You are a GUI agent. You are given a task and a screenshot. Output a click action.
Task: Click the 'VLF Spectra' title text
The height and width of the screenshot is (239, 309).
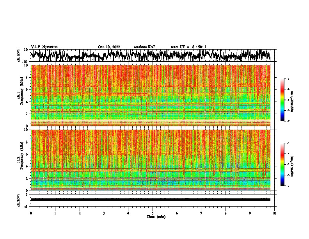[x=44, y=46]
